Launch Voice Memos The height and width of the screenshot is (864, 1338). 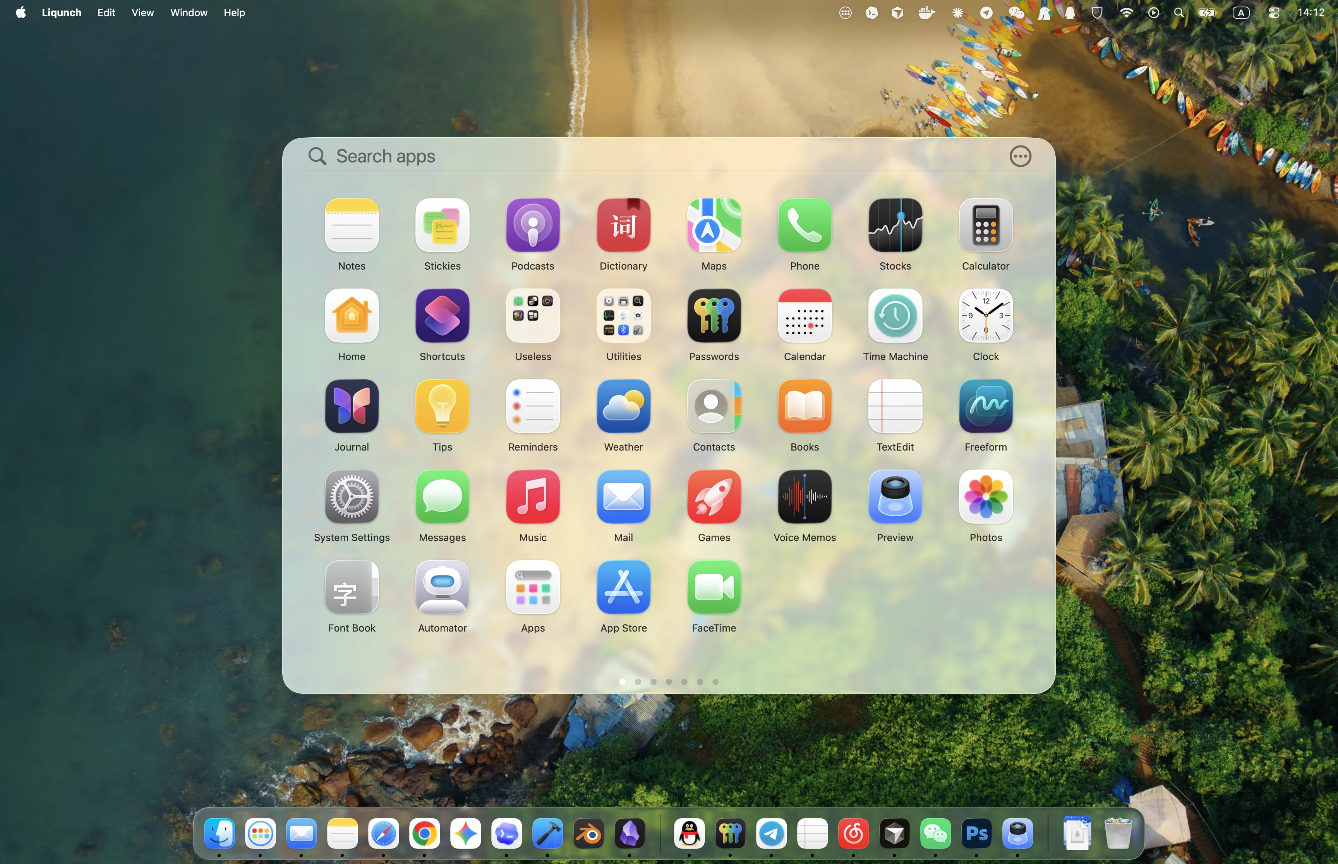point(805,497)
